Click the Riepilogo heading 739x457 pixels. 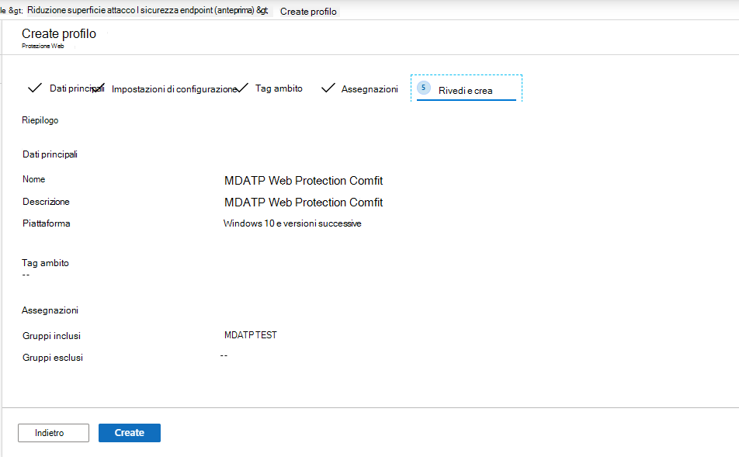tap(40, 120)
